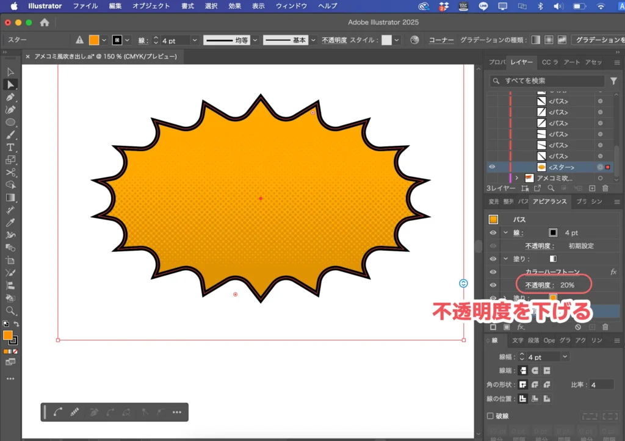
Task: Choose the round join corner shape
Action: click(535, 385)
